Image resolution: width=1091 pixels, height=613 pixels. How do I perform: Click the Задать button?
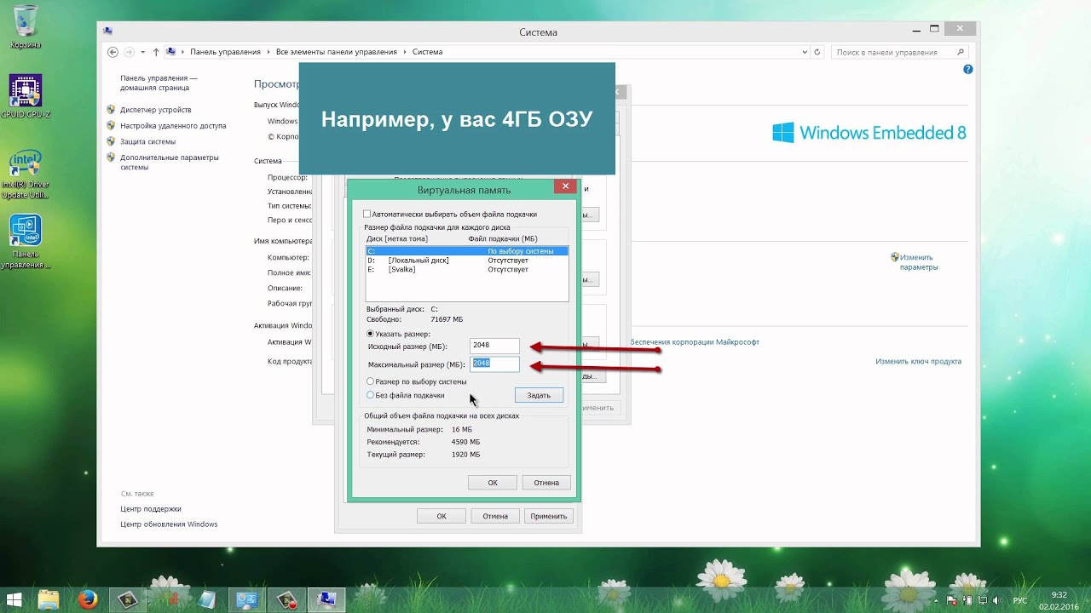[x=539, y=395]
